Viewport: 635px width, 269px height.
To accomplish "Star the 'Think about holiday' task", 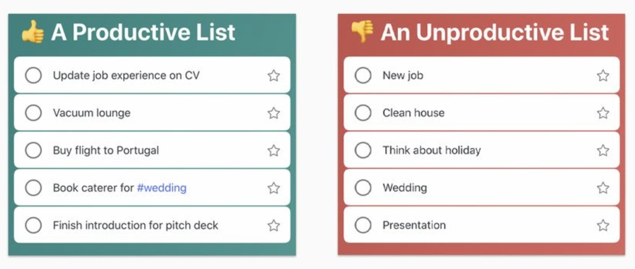I will (603, 150).
